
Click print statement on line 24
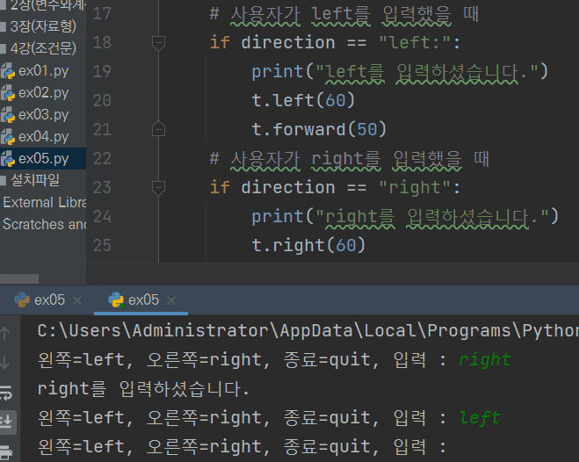tap(405, 217)
